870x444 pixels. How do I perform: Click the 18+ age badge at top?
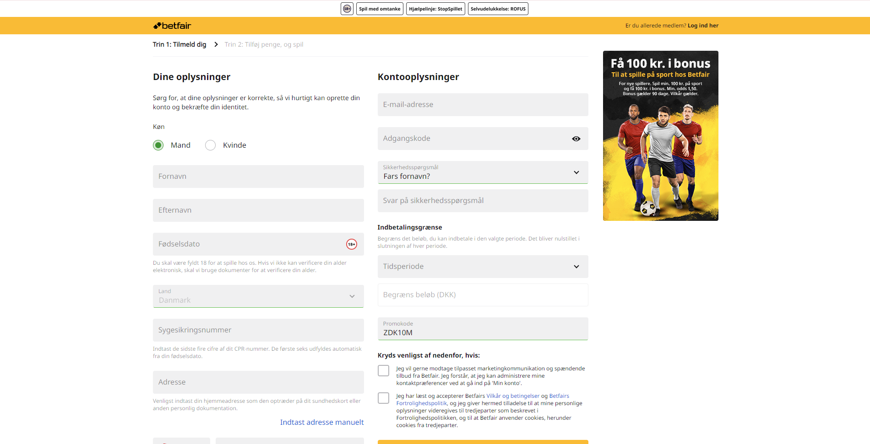pos(347,9)
